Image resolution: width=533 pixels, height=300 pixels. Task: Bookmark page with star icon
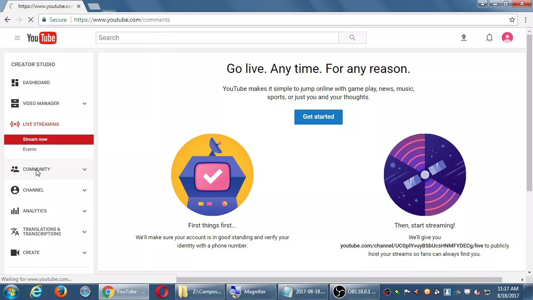coord(512,20)
